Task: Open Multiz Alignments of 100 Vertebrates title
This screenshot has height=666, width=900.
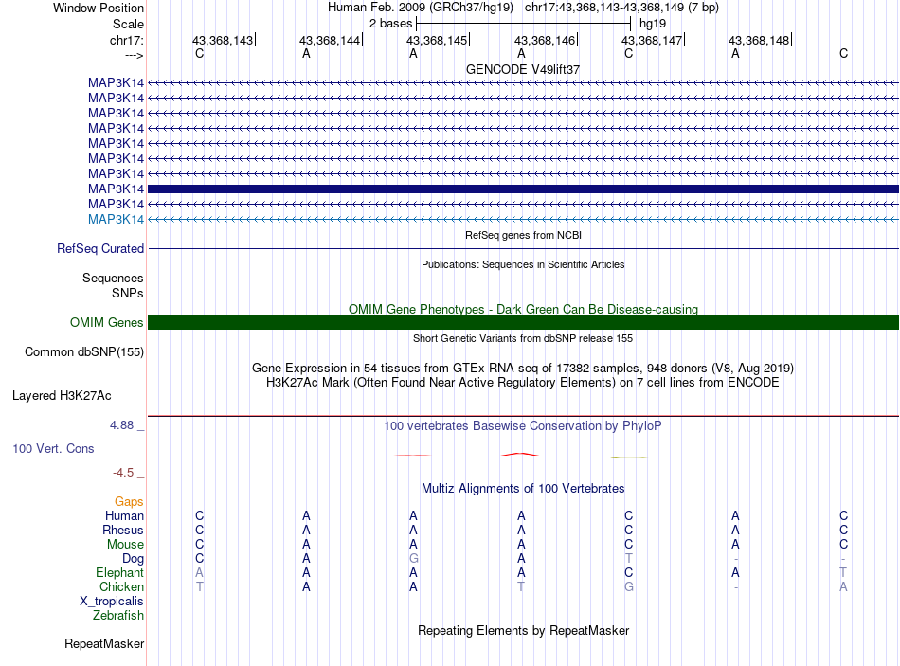Action: coord(523,489)
